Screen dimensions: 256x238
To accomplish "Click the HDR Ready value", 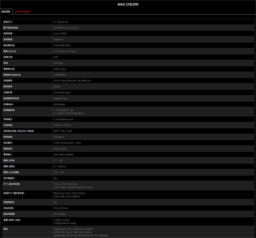I will (59, 104).
